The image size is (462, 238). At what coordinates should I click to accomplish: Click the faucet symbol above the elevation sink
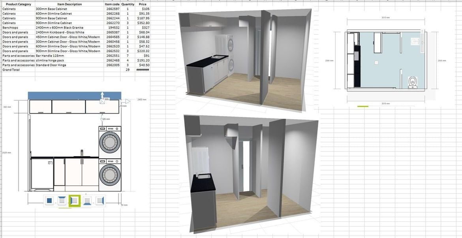pyautogui.click(x=82, y=151)
